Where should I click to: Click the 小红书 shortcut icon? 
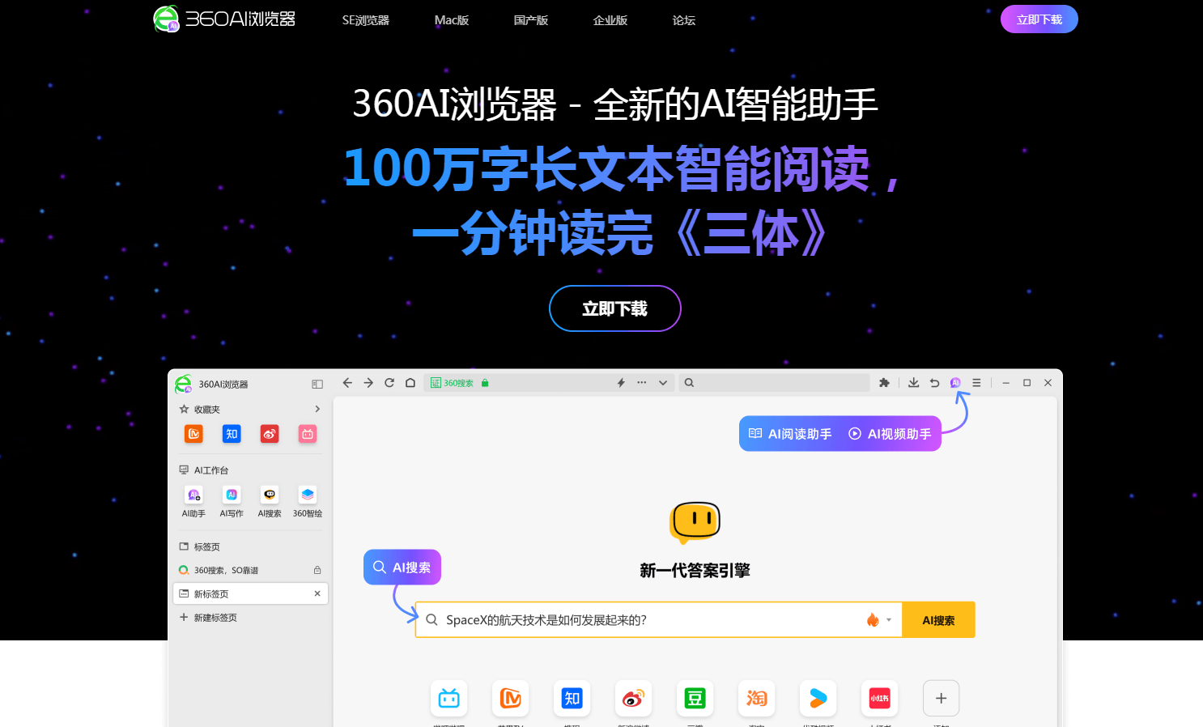[879, 698]
